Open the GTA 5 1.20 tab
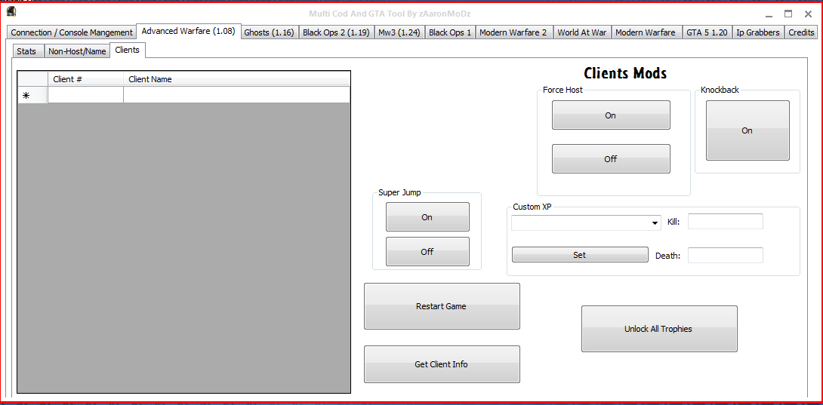 click(x=707, y=32)
